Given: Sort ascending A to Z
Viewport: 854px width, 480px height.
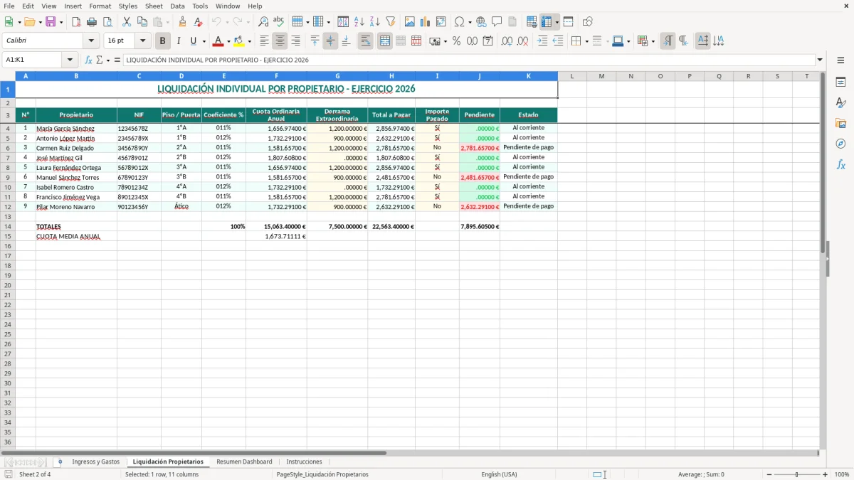Looking at the screenshot, I should point(359,22).
